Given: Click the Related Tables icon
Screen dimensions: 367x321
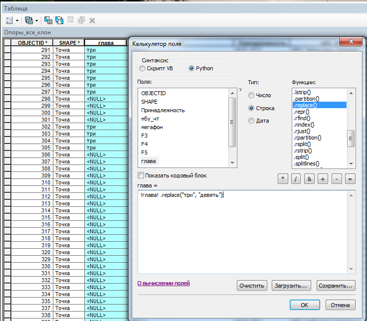Looking at the screenshot, I should (28, 20).
